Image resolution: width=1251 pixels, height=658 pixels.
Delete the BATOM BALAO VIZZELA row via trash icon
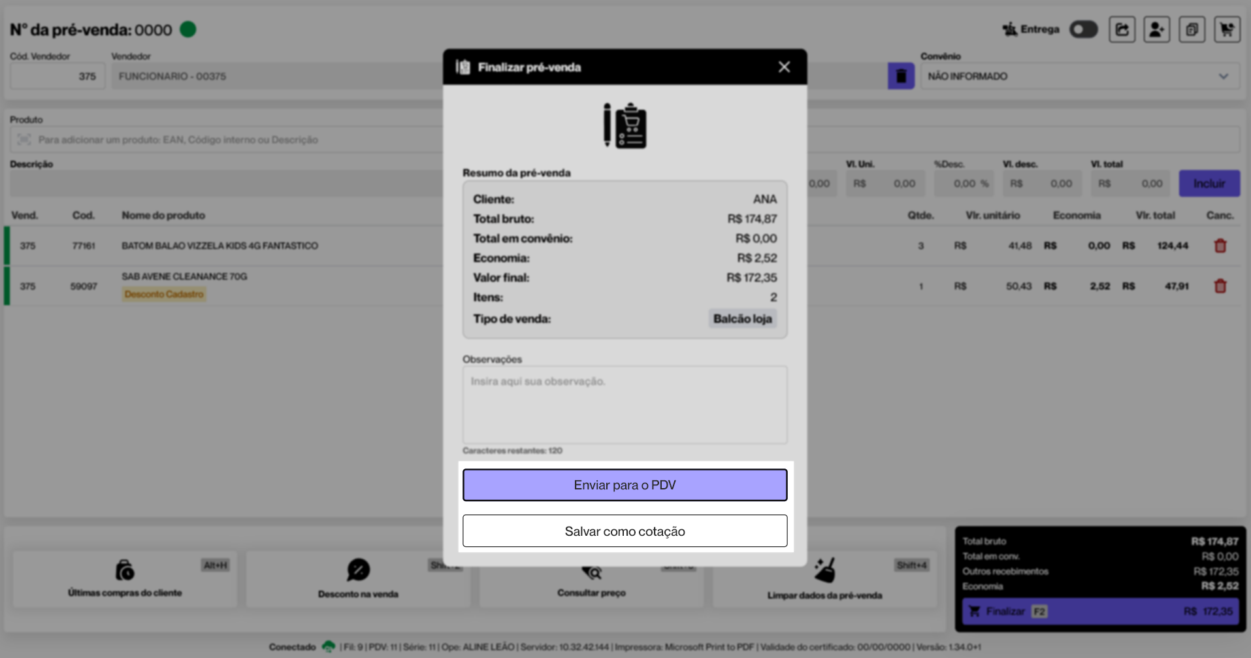(x=1220, y=246)
